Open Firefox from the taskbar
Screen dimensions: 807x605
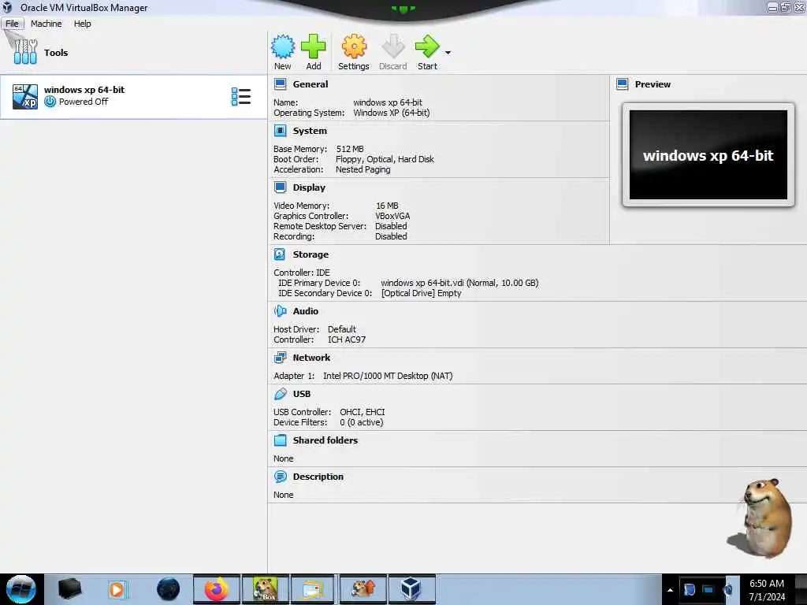coord(217,589)
